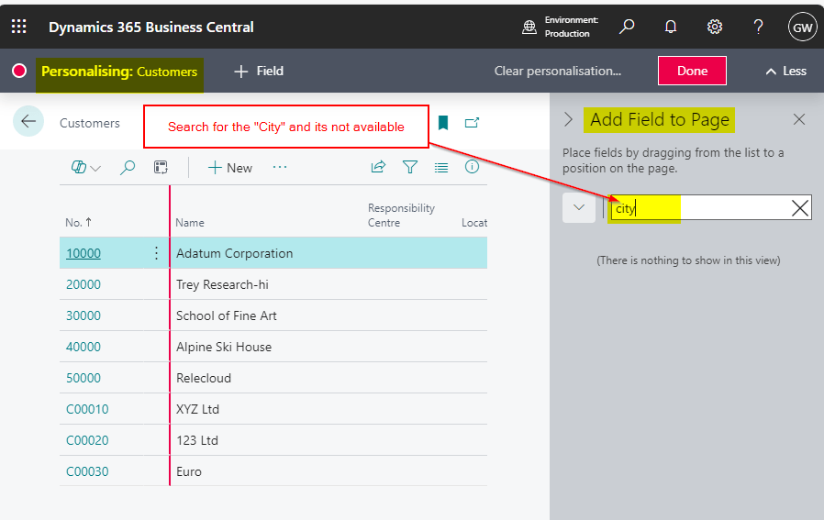Viewport: 824px width, 520px height.
Task: Collapse the Add Field to Page panel chevron
Action: [x=569, y=119]
